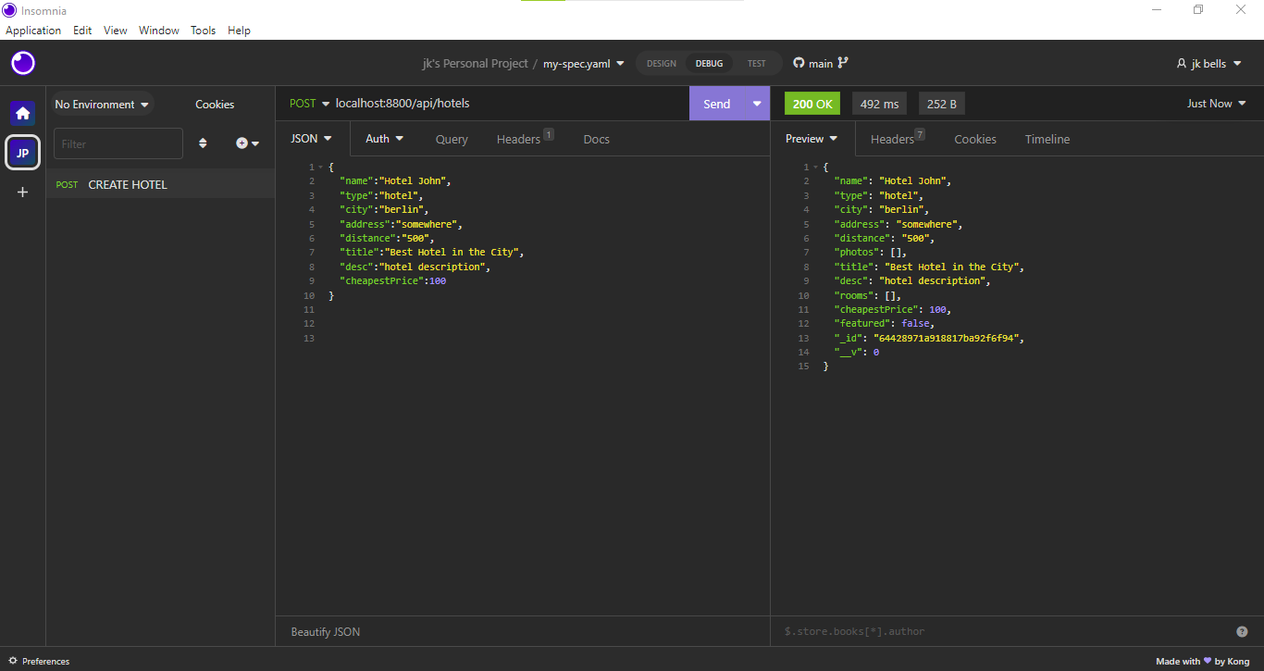Switch to the TEST tab
Viewport: 1264px width, 671px height.
pyautogui.click(x=757, y=63)
